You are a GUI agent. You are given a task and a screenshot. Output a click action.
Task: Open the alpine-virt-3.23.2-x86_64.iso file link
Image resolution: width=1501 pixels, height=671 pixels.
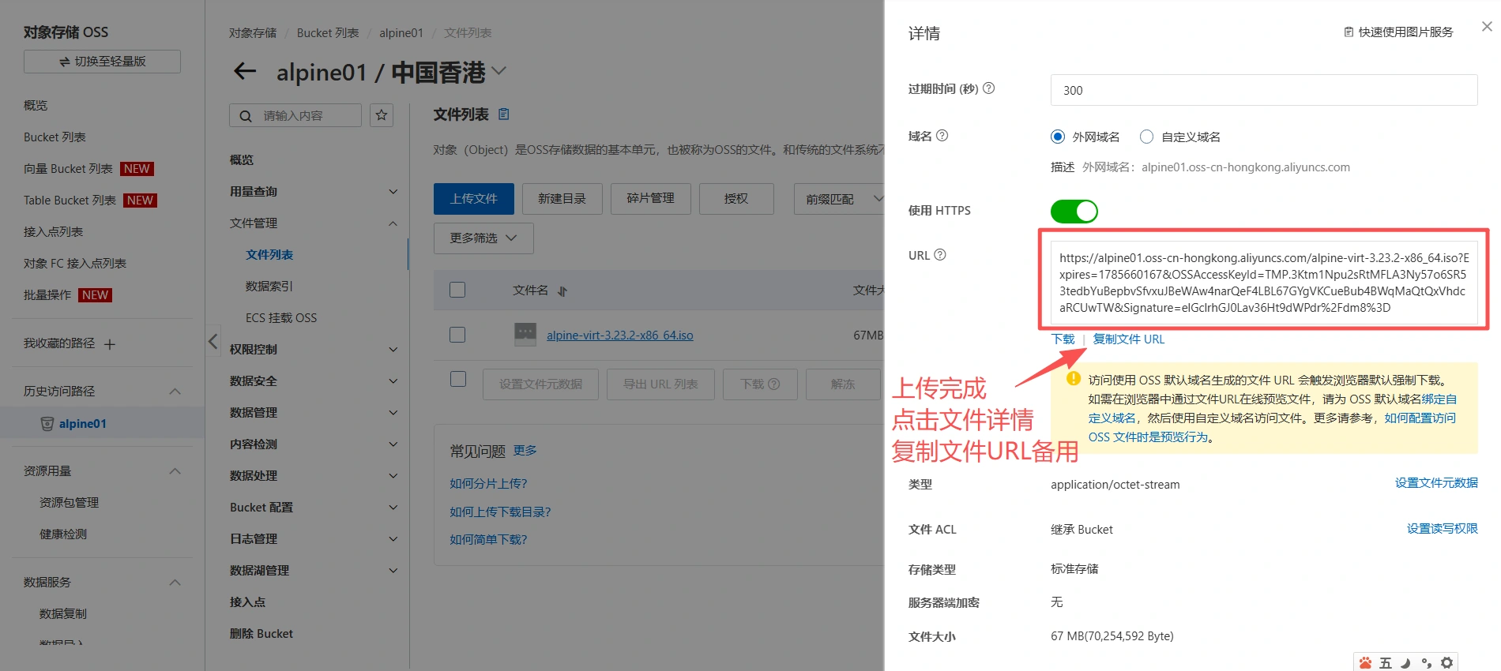(620, 335)
